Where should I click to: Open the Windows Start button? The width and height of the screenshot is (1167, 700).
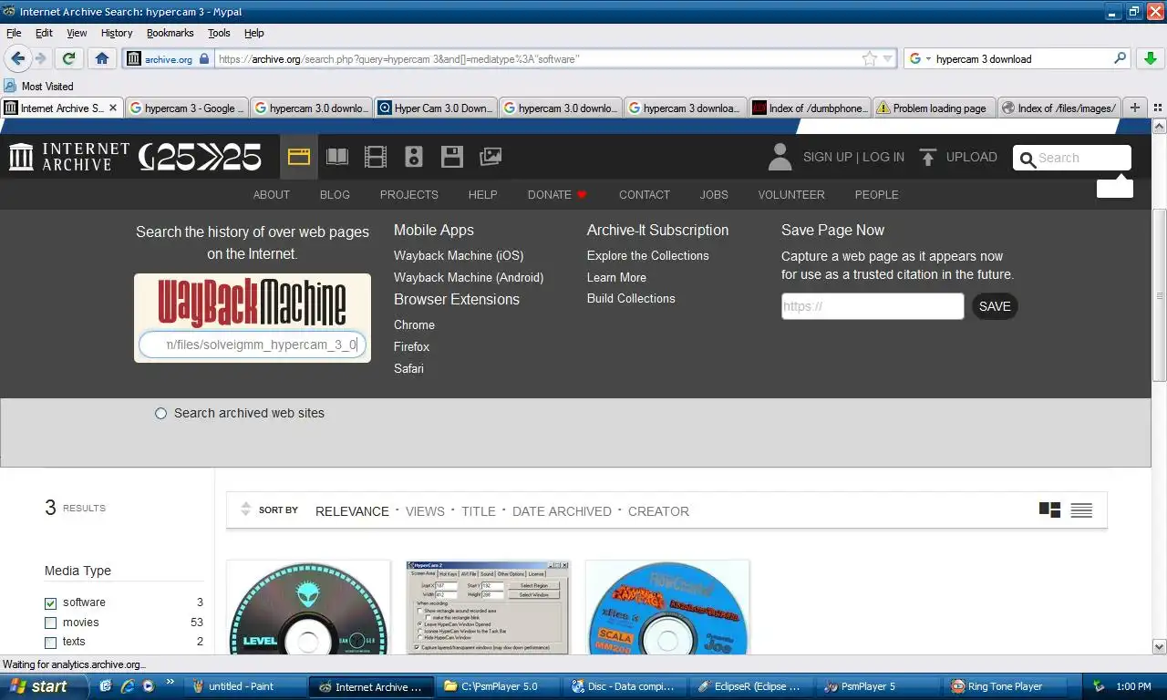(44, 686)
